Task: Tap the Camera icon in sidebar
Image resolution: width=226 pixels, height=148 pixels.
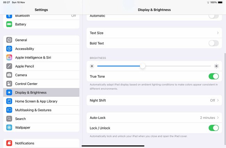Action: (9, 75)
